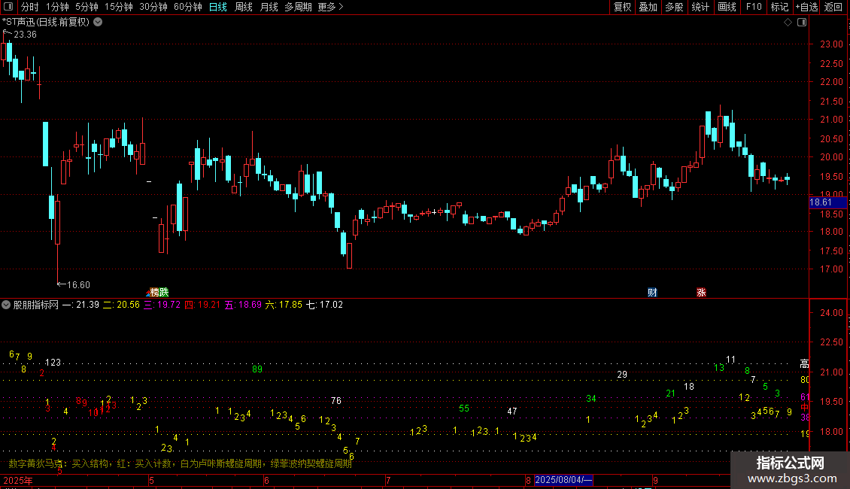The height and width of the screenshot is (489, 850).
Task: Click month 6 on the time axis
Action: pyautogui.click(x=266, y=480)
